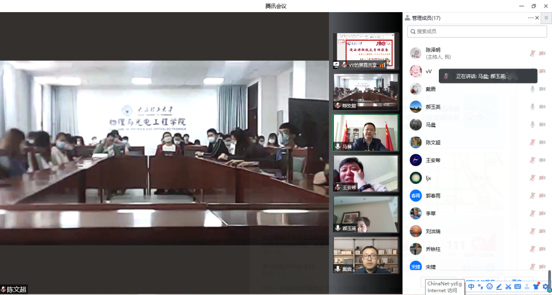Toggle microphone for member 戴震
Viewport: 552px width, 295px height.
[533, 89]
